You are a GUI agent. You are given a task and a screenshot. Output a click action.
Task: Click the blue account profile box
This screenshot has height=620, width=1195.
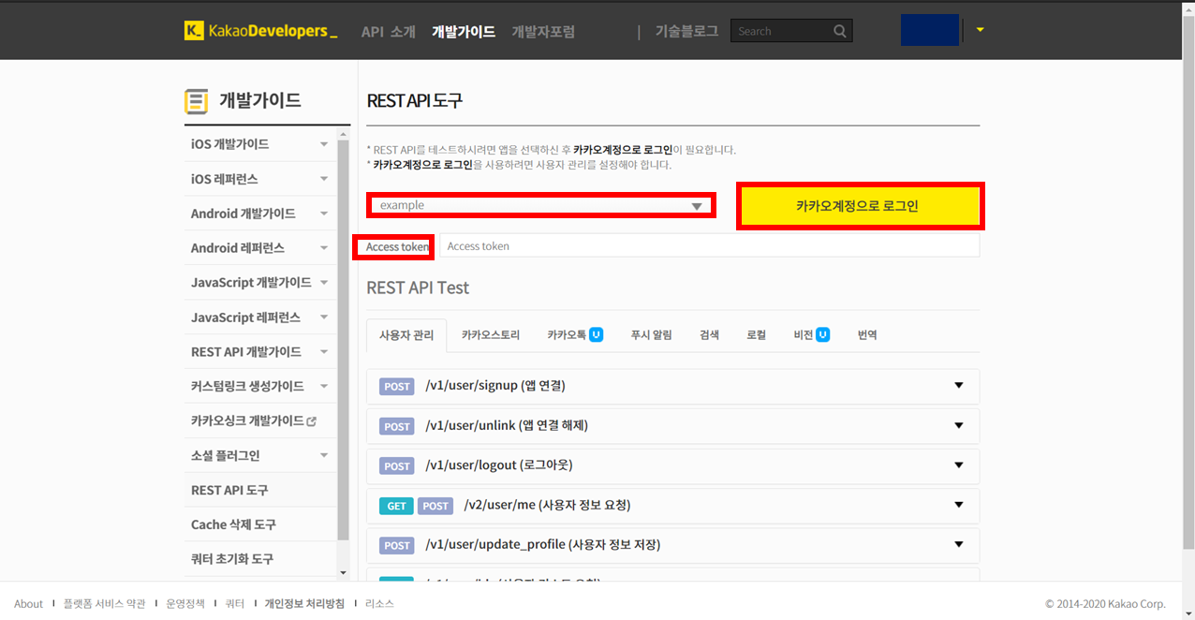(x=930, y=30)
